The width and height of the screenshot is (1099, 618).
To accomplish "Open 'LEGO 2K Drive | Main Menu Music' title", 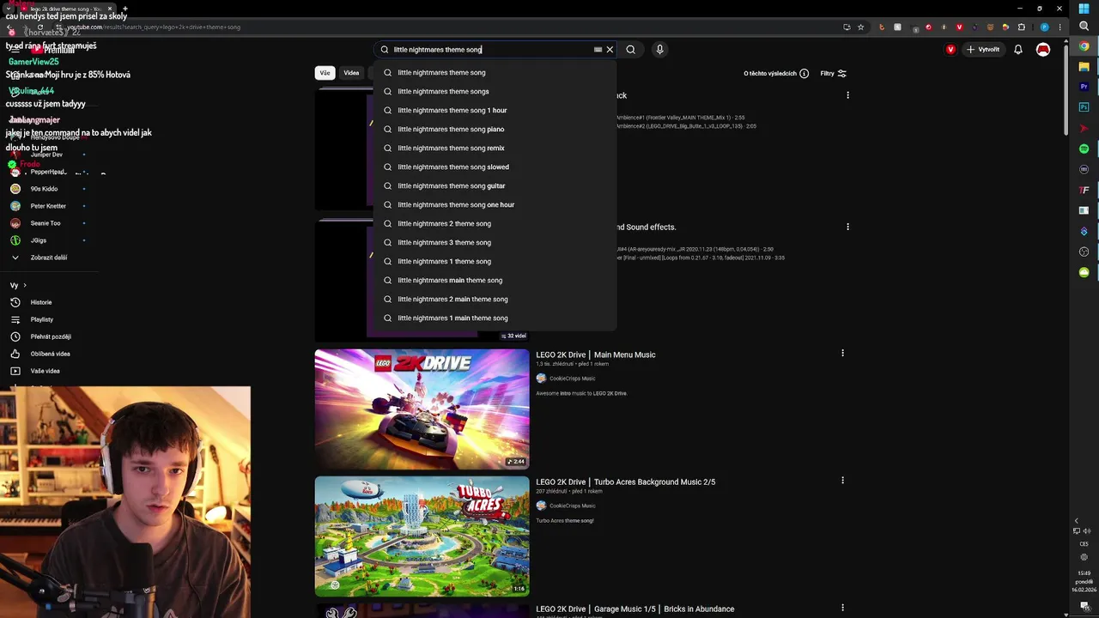I will (x=596, y=354).
